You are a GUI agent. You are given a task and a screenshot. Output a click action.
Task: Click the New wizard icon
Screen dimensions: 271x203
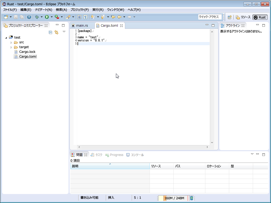(6, 17)
